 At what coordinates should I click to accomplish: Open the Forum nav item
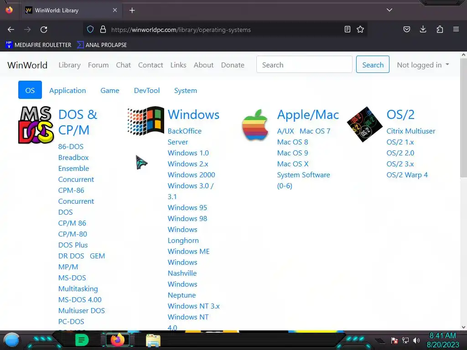[x=99, y=65]
